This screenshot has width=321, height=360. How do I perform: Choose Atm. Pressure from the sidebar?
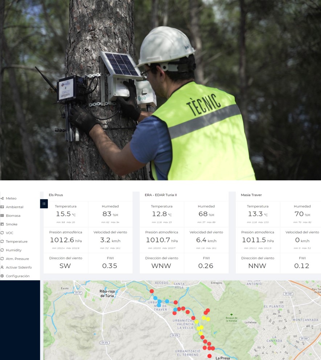click(x=17, y=259)
